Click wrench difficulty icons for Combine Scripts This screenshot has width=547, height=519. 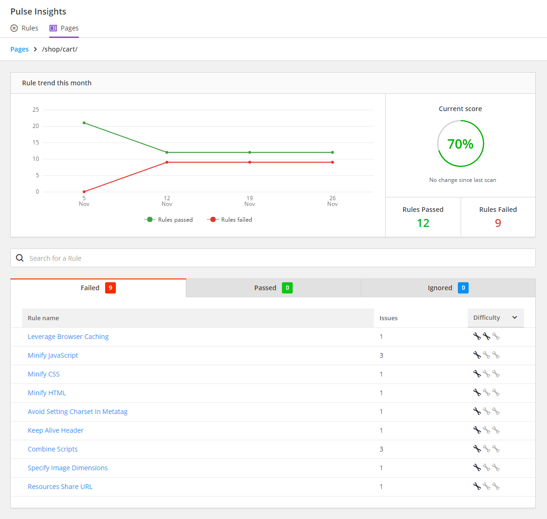point(486,449)
